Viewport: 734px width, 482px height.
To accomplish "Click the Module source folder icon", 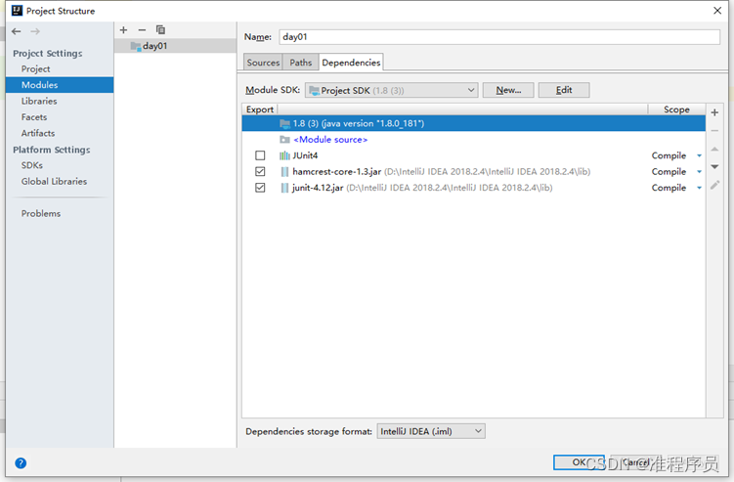I will click(284, 140).
